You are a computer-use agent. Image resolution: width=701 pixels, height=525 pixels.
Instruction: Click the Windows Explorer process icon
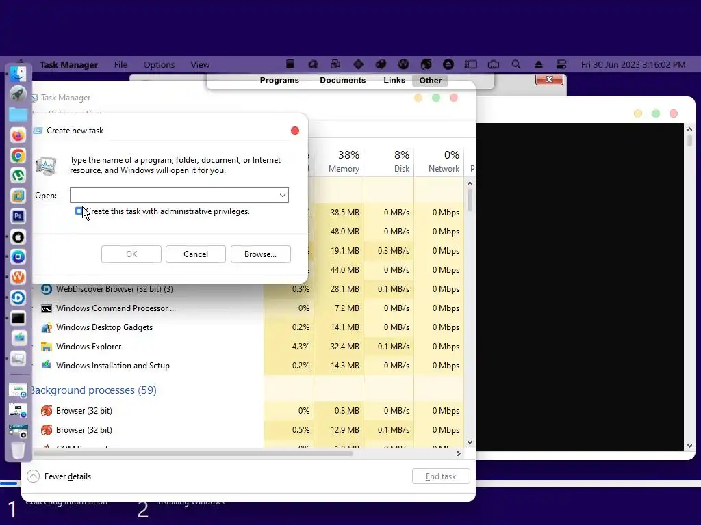pos(46,347)
